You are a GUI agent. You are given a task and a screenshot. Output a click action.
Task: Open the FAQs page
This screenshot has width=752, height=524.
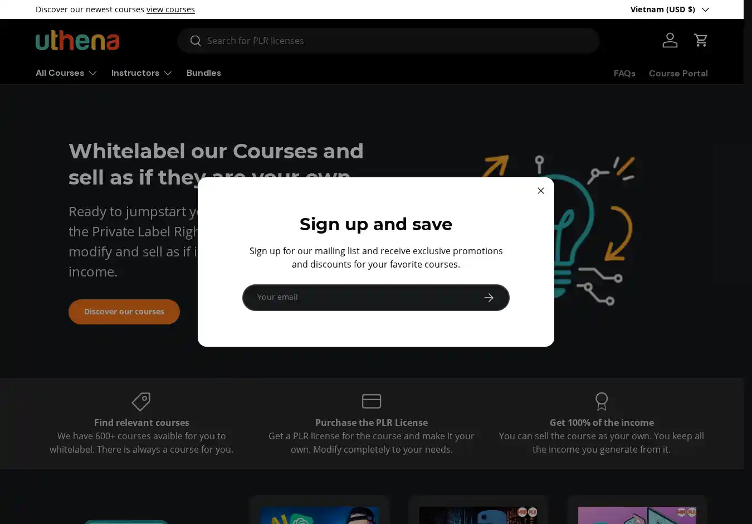point(624,74)
